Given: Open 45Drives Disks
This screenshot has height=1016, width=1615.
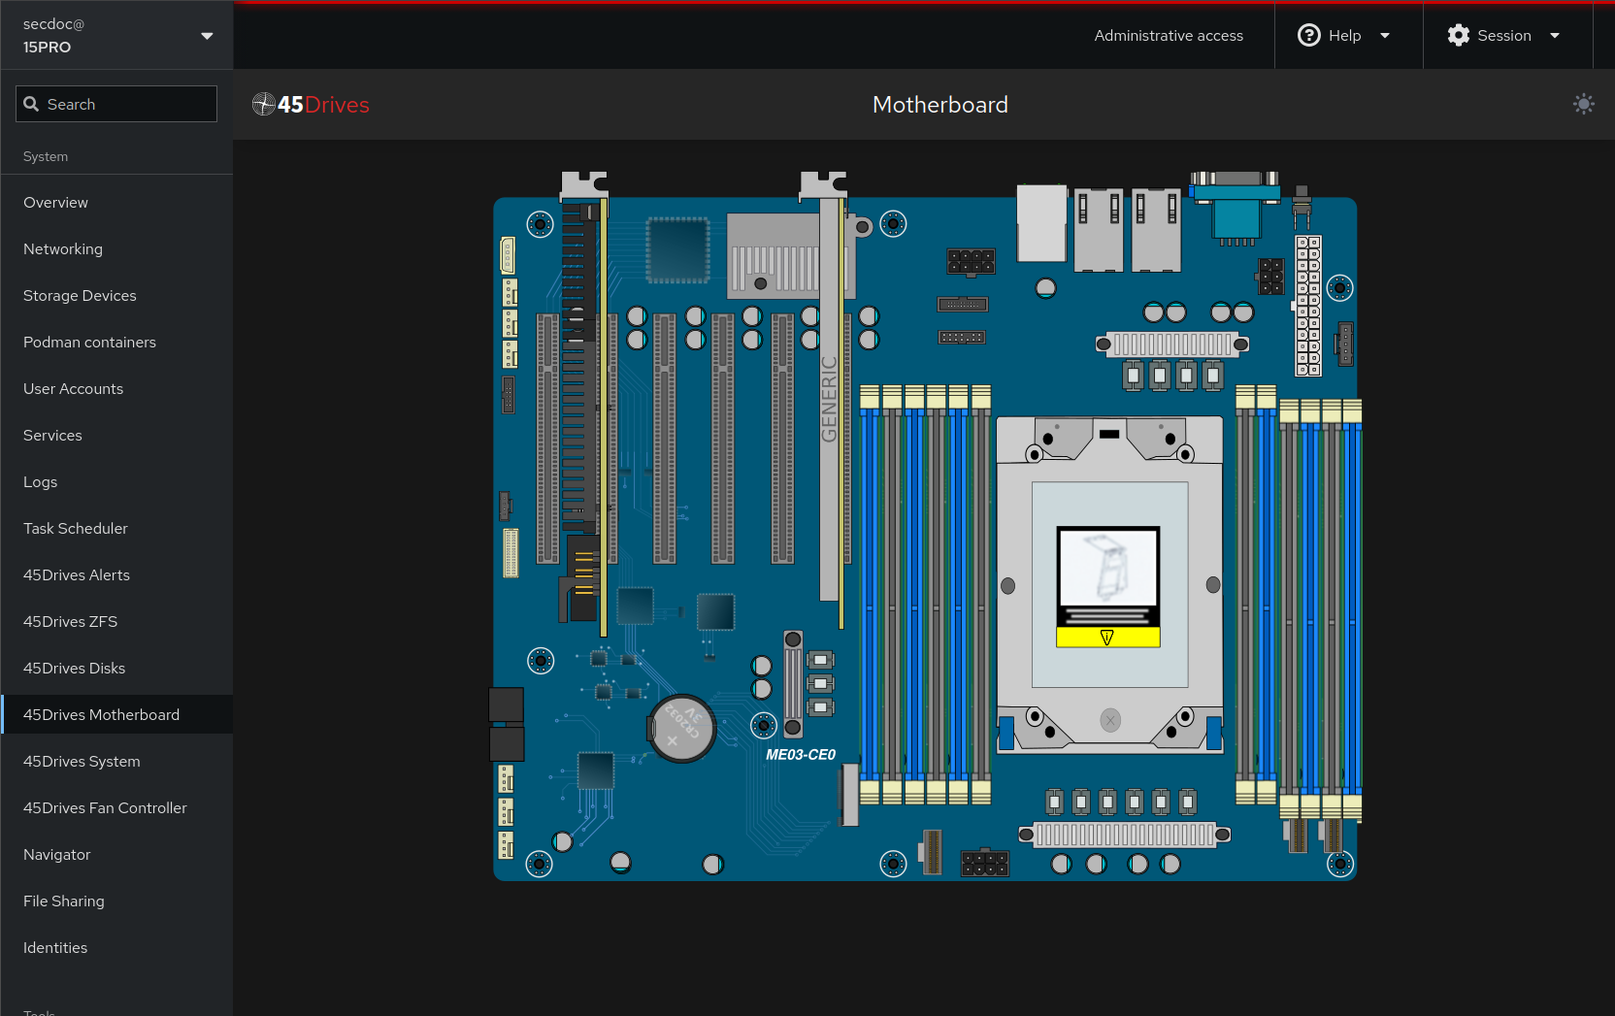Looking at the screenshot, I should pos(116,668).
